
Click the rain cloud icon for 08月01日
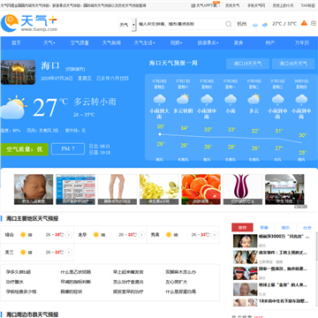pyautogui.click(x=301, y=100)
